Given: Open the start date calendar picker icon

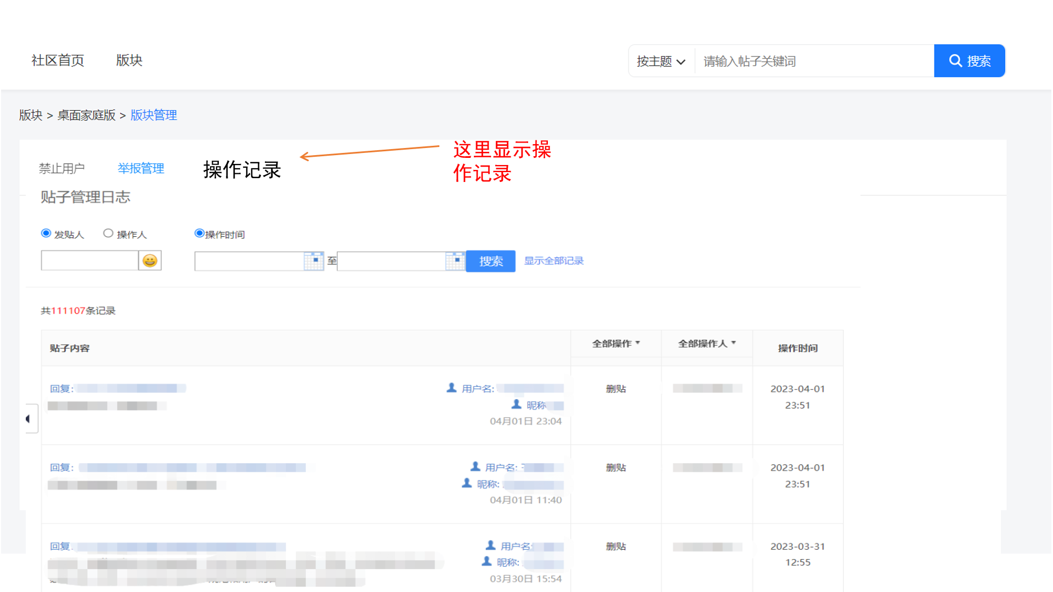Looking at the screenshot, I should pyautogui.click(x=314, y=261).
